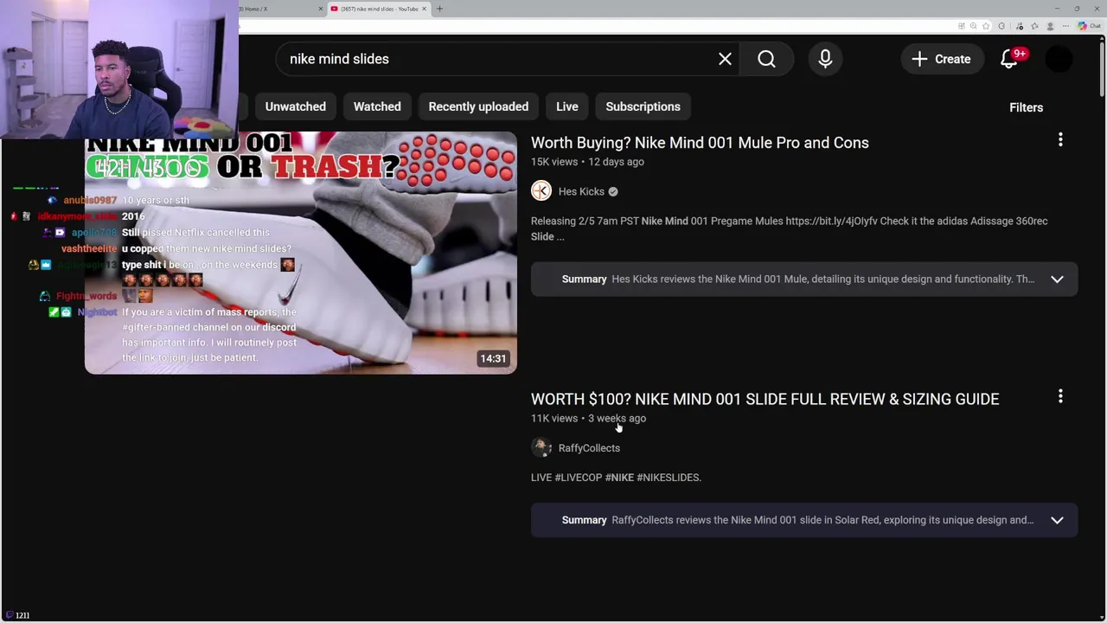The image size is (1107, 623).
Task: Filter results by Unwatched
Action: (296, 106)
